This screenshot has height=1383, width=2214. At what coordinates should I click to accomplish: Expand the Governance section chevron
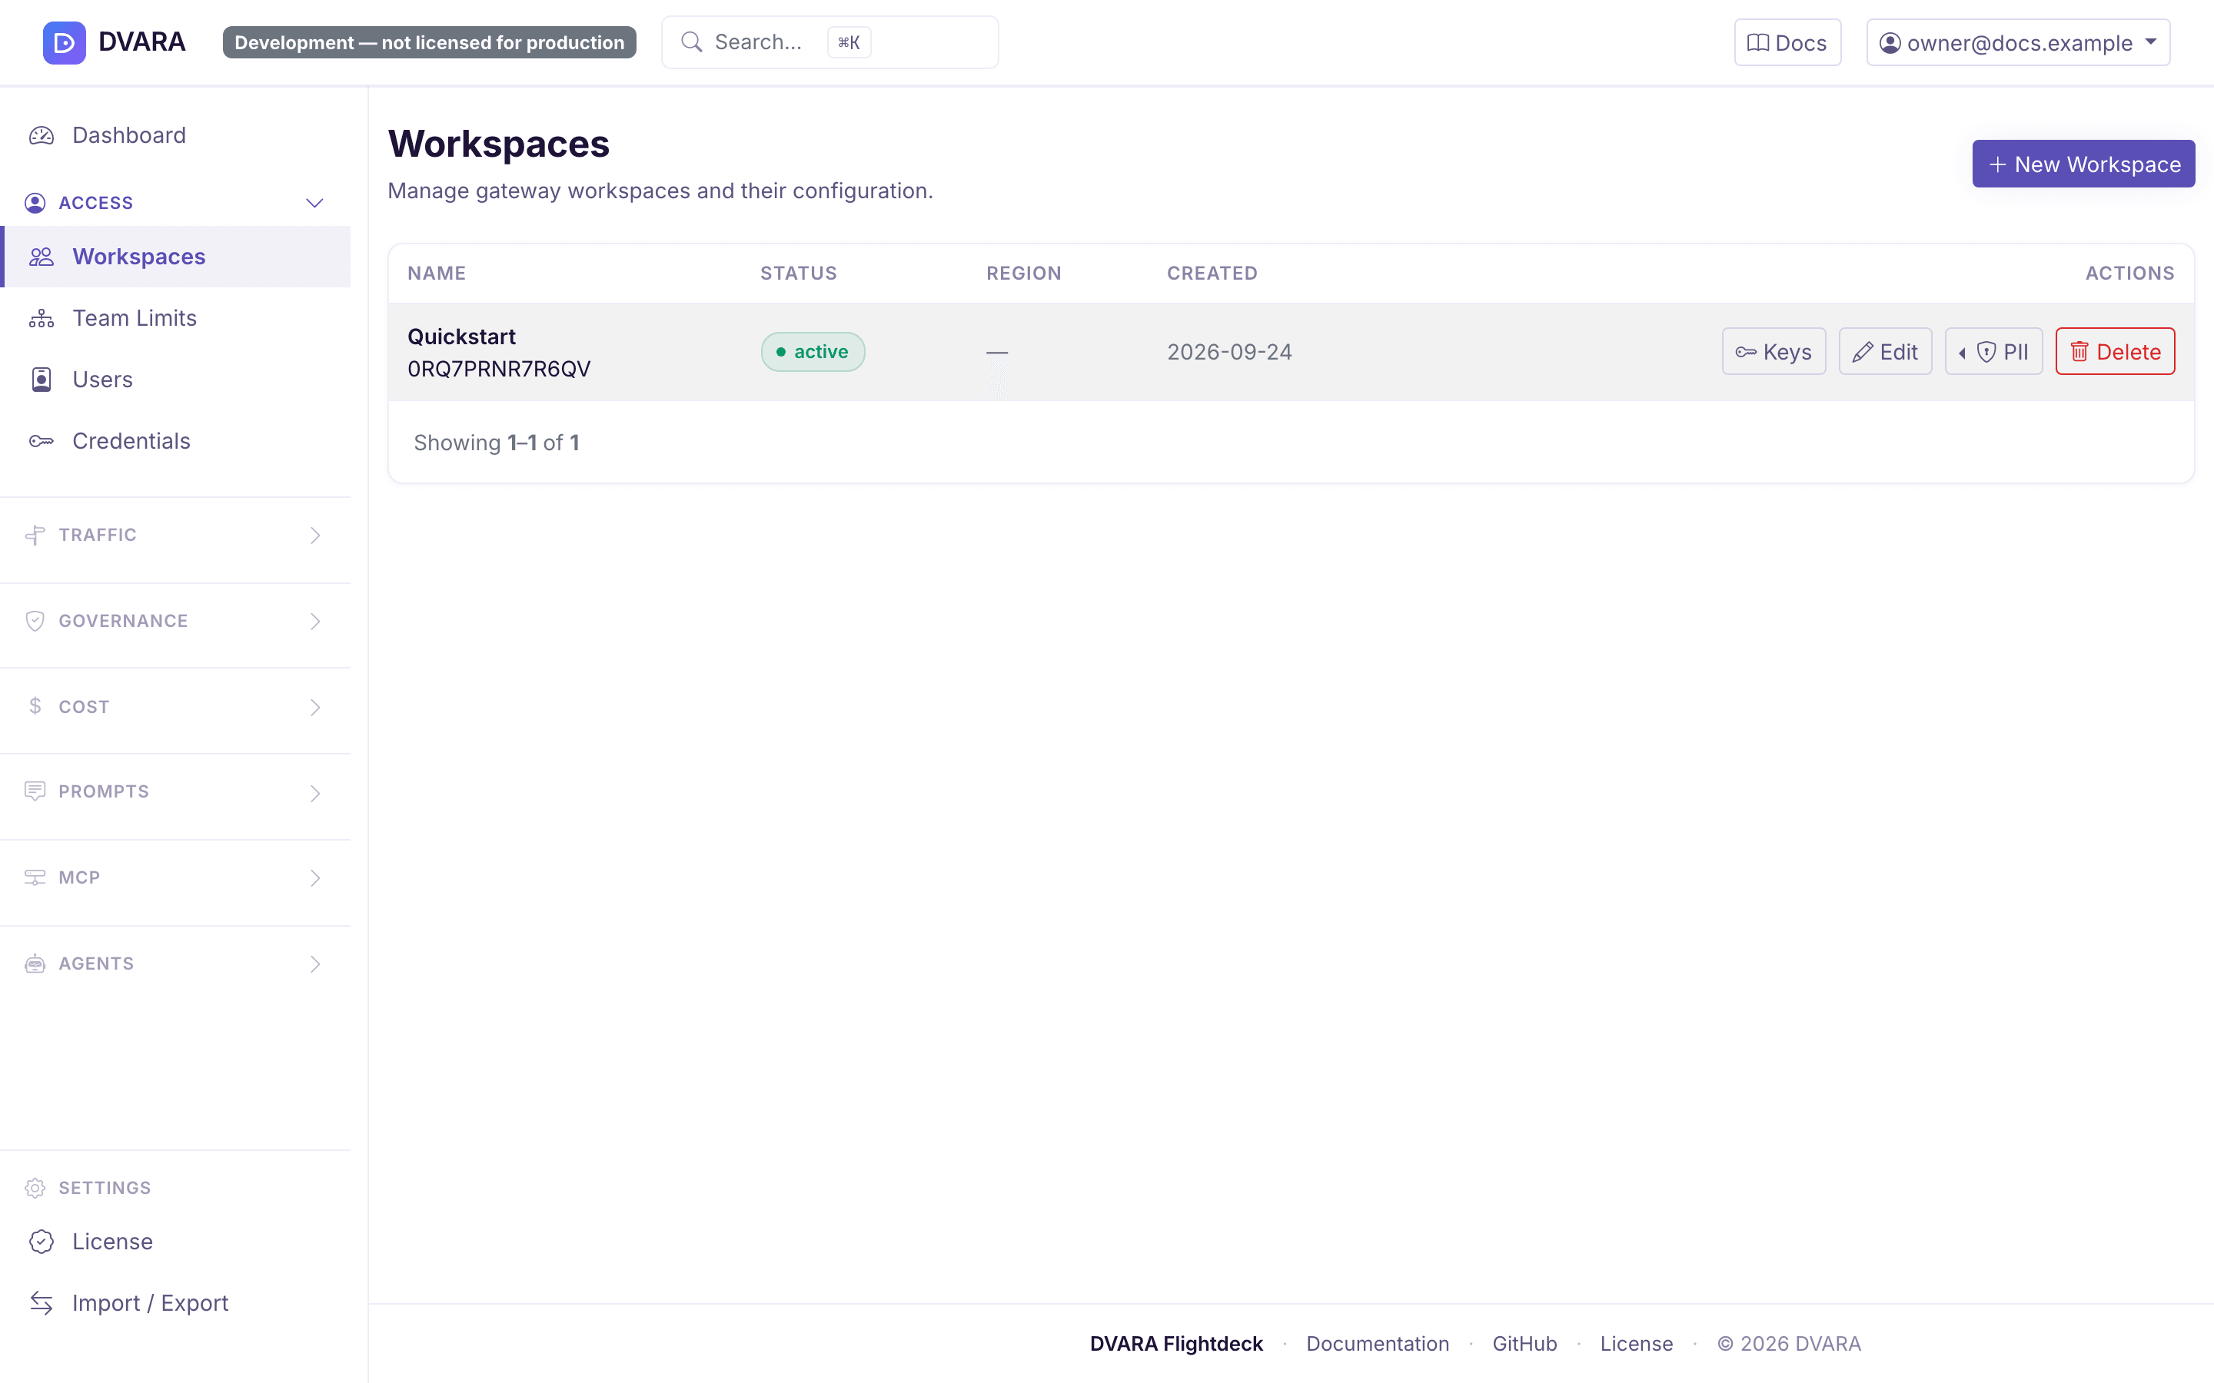(314, 621)
